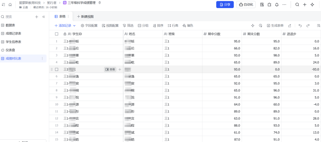Image resolution: width=321 pixels, height=142 pixels.
Task: Collapse the sidebar with the double-chevron icon
Action: (43, 17)
